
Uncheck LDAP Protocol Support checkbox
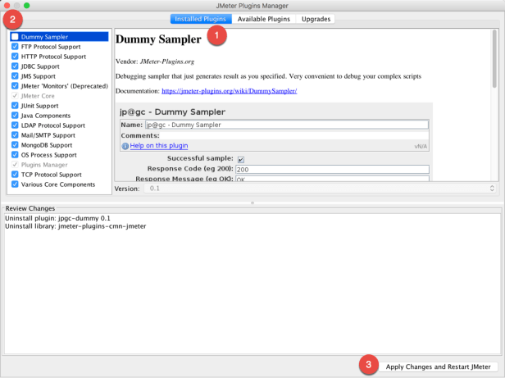(15, 125)
